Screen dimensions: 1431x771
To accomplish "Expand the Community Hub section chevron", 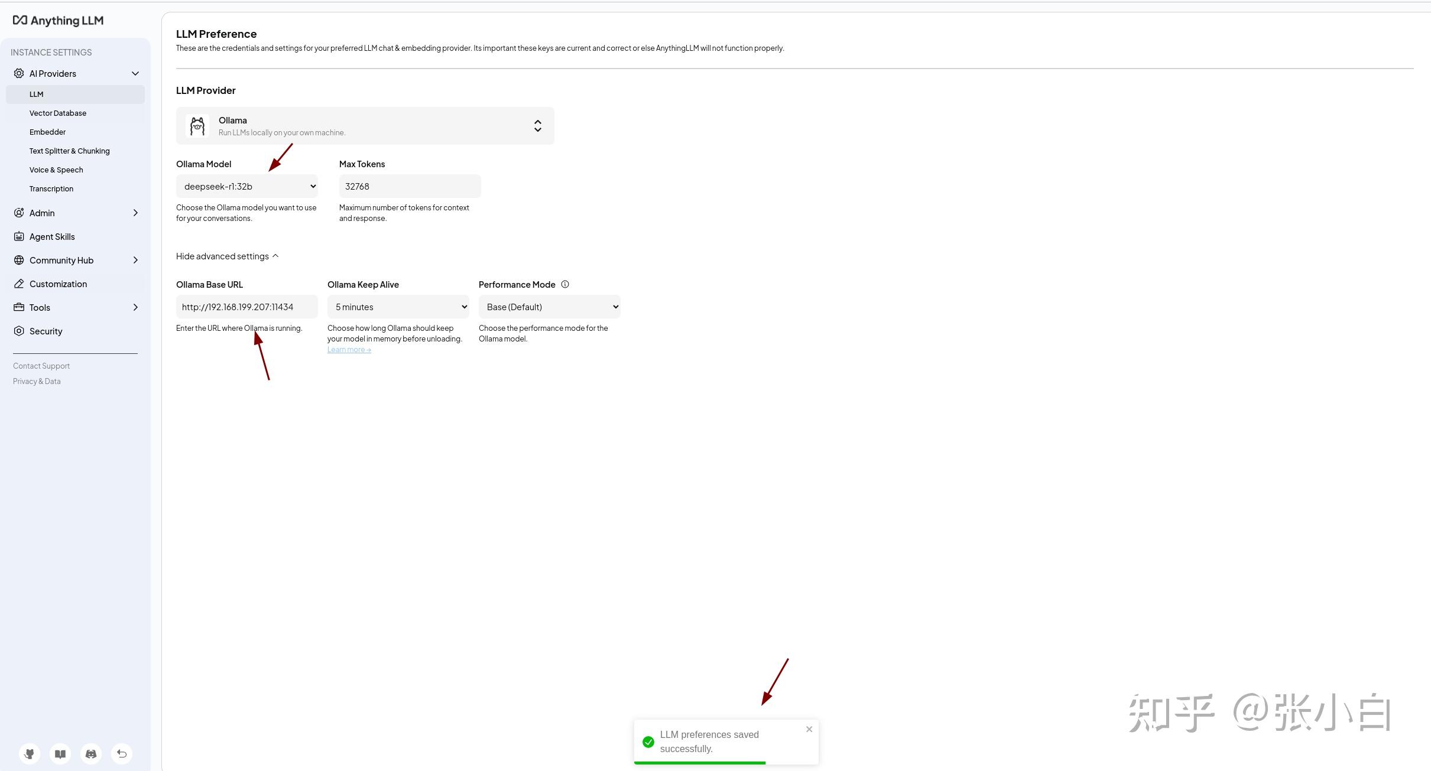I will [135, 260].
